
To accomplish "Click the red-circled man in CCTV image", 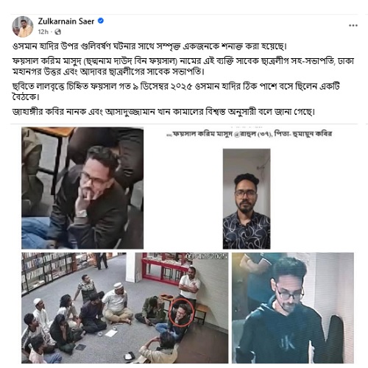I will [181, 313].
